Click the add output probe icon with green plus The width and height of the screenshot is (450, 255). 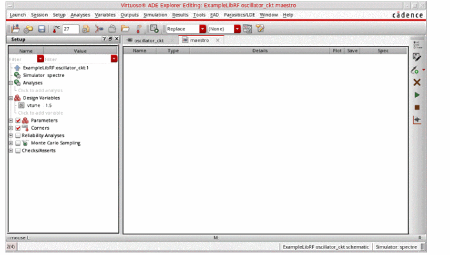click(415, 70)
